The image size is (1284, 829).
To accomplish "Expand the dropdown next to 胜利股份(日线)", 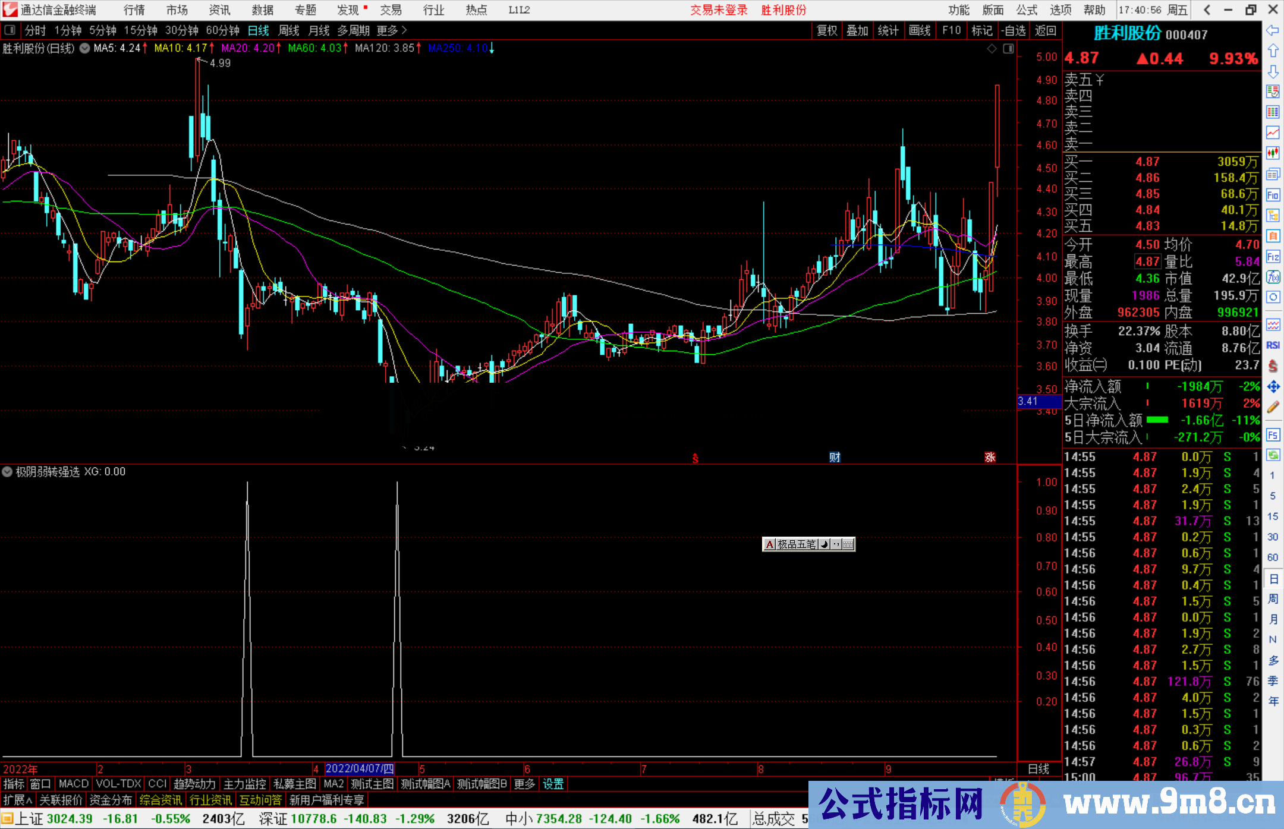I will 84,49.
